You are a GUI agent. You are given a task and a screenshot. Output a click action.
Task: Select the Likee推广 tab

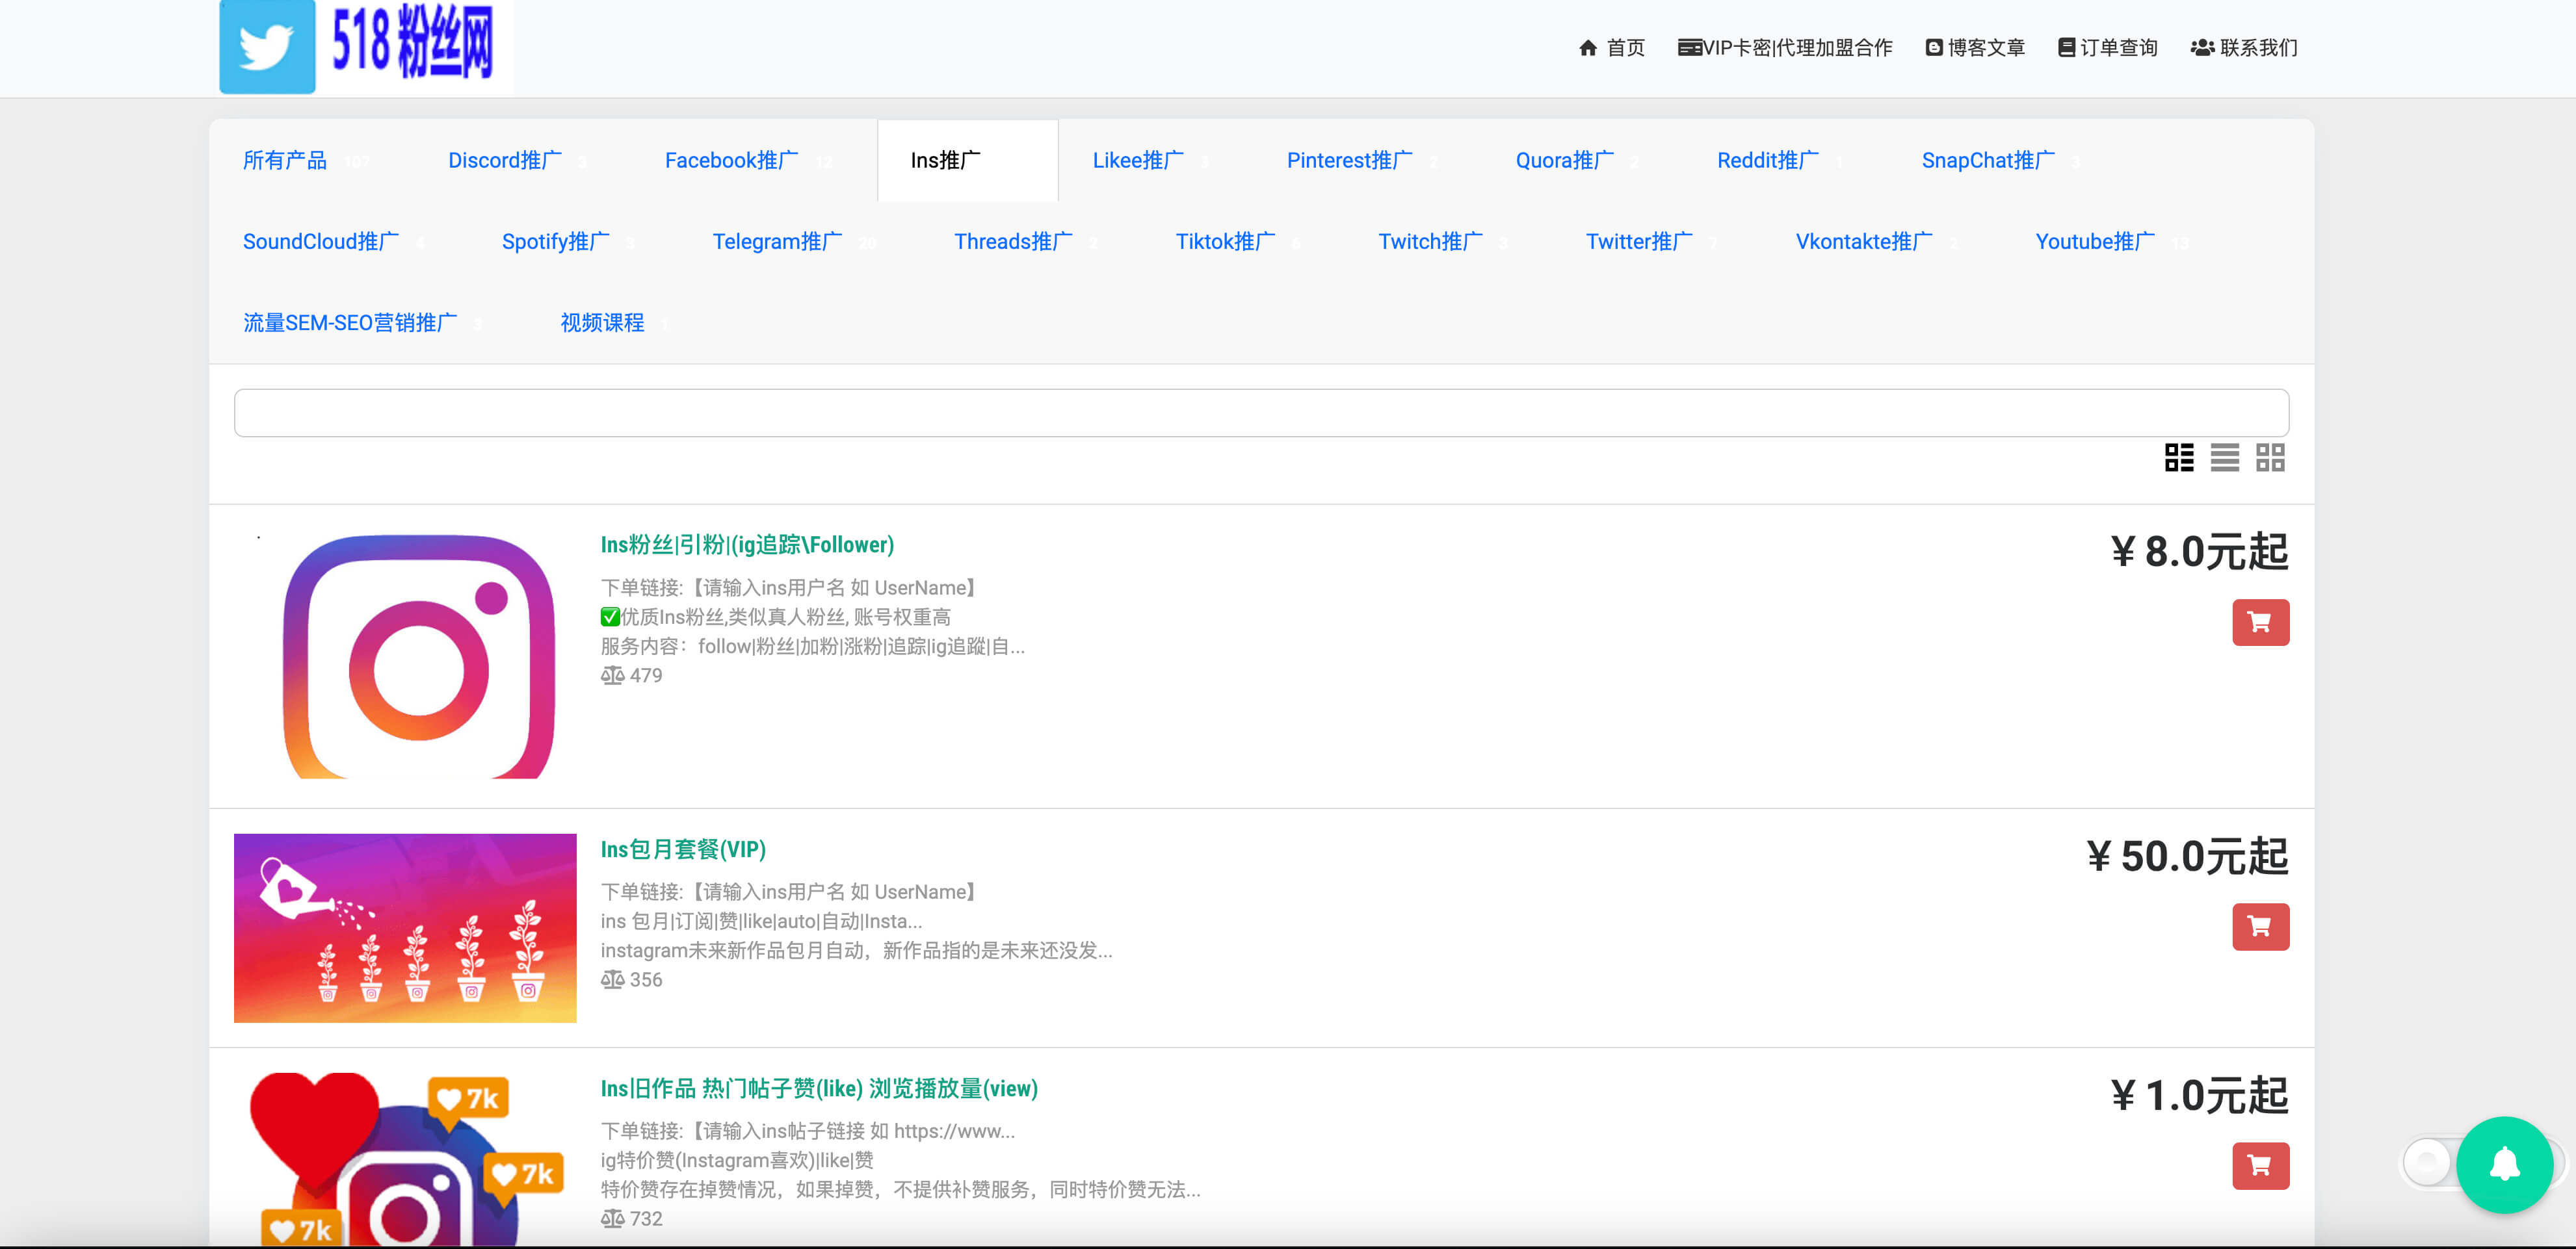(x=1151, y=161)
